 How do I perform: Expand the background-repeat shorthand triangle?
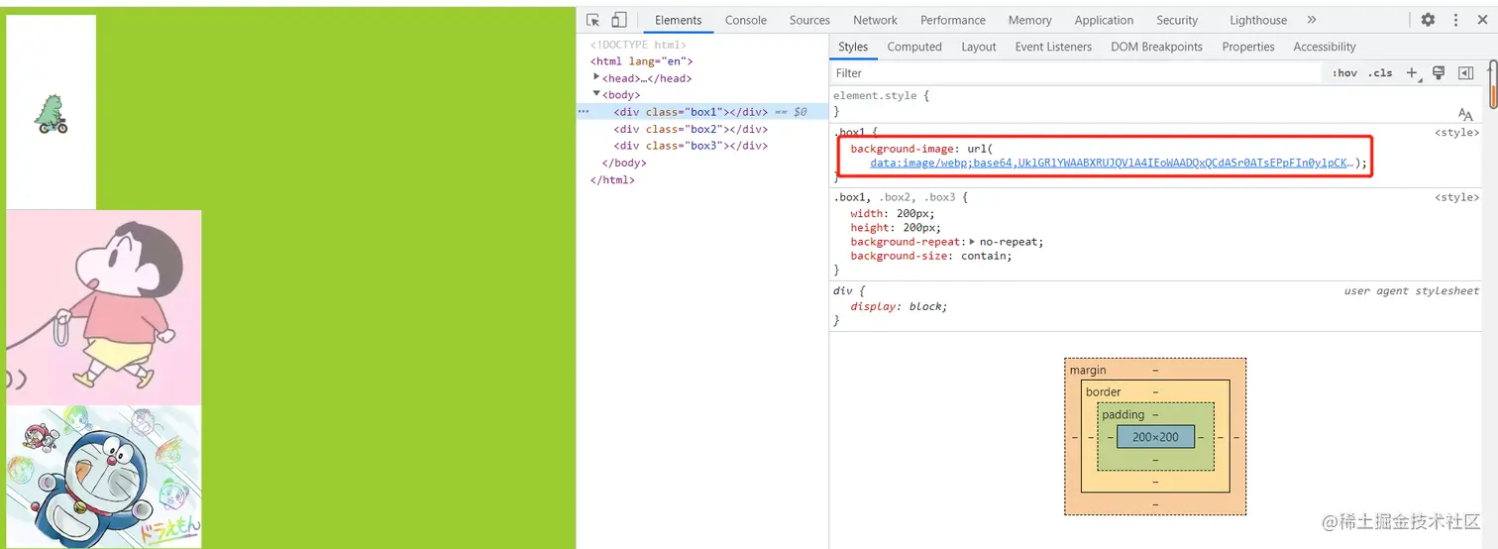point(972,242)
